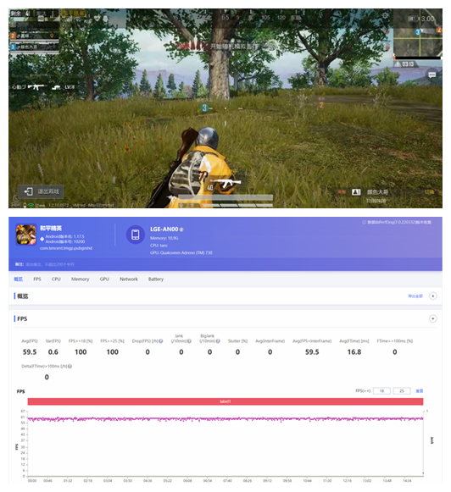The image size is (451, 492).
Task: Click the Var(FPS) value 0.6
Action: point(53,352)
